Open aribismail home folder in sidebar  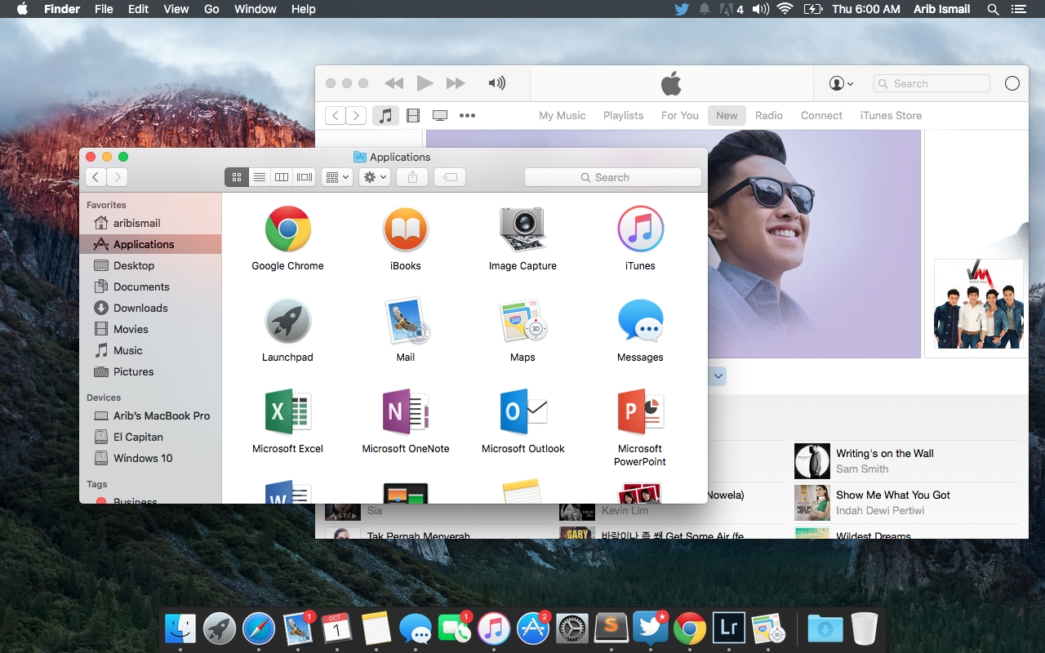(x=150, y=223)
